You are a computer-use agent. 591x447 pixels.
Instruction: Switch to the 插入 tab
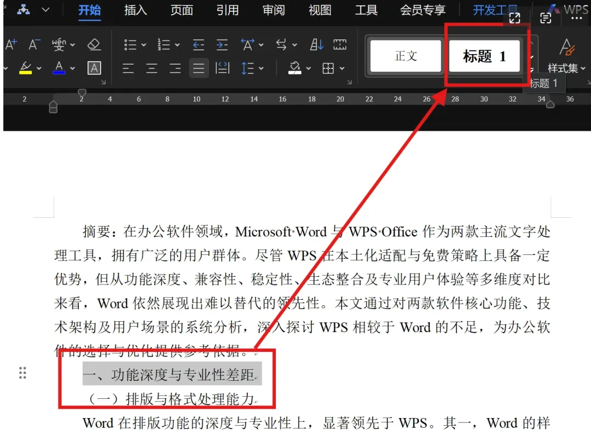tap(136, 10)
